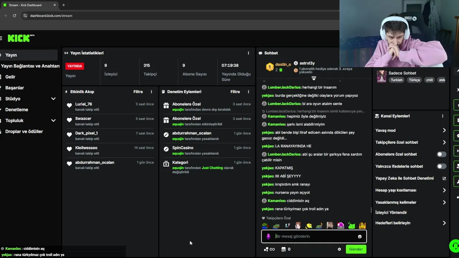The width and height of the screenshot is (459, 258).
Task: Open Etkinlik Akışı three-dot options
Action: pos(151,92)
